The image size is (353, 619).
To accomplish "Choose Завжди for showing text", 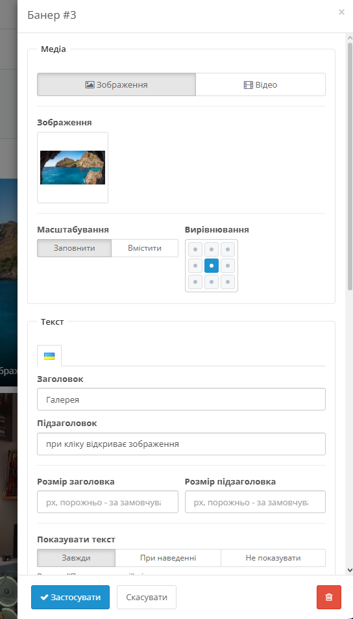I will [76, 558].
